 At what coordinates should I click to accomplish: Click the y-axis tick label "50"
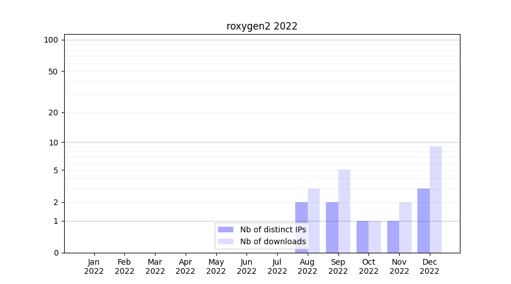(53, 72)
